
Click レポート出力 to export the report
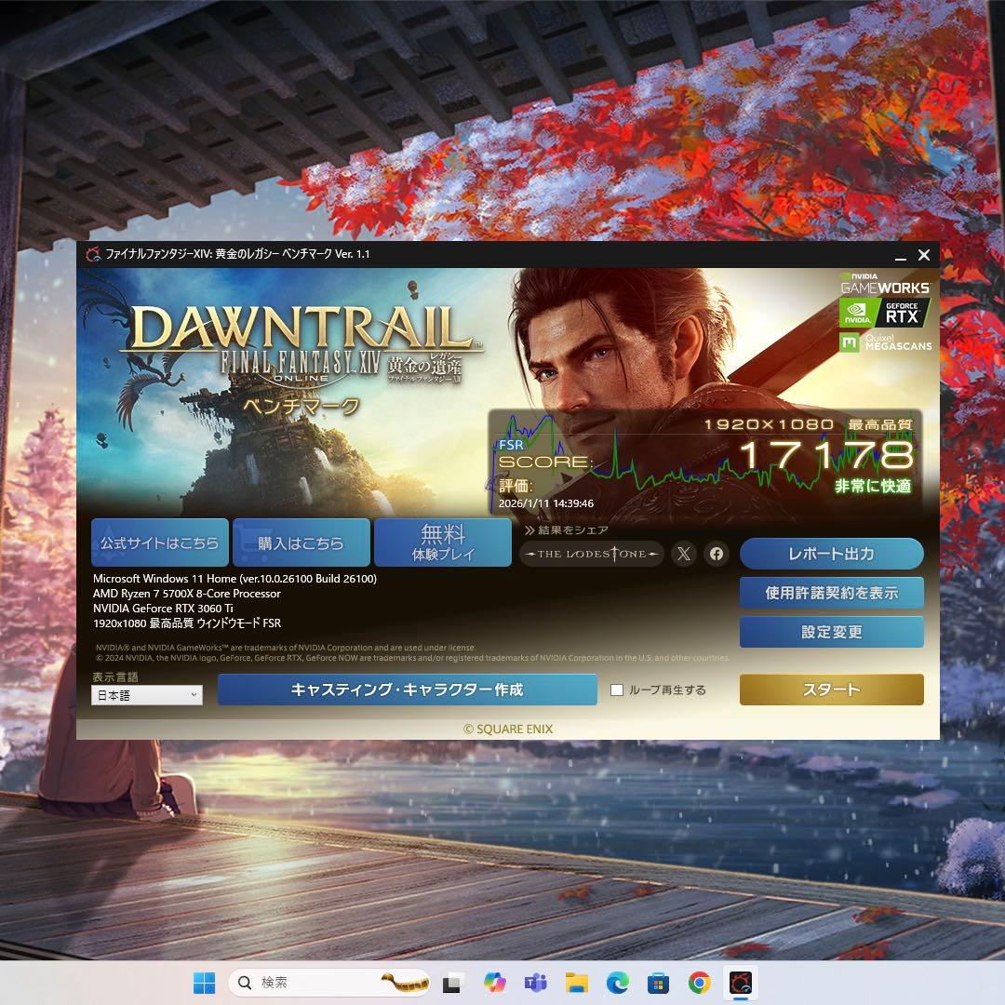[831, 553]
